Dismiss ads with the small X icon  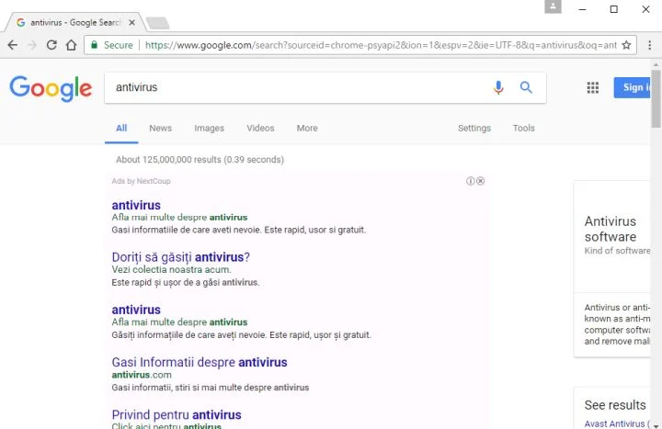481,181
